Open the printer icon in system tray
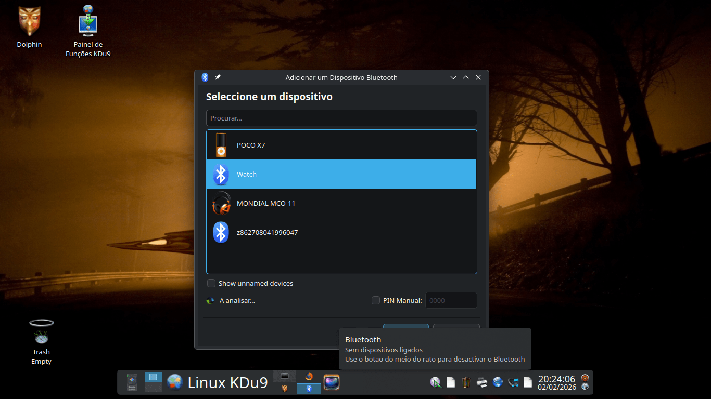Screen dimensions: 711x399 click(482, 382)
